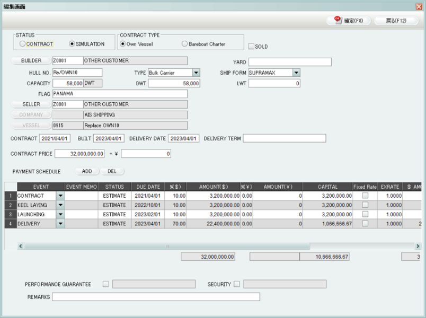426x318 pixels.
Task: Select the SIMULATION status radio button
Action: pyautogui.click(x=73, y=44)
